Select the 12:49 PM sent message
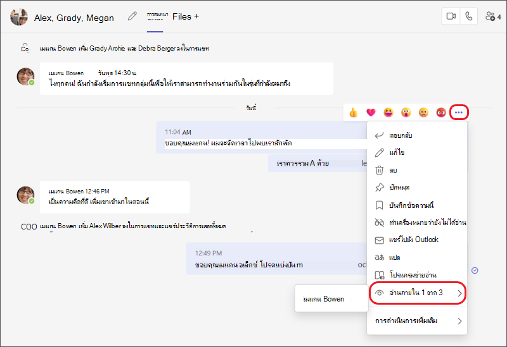Screen dimensions: 507x347 pos(276,259)
